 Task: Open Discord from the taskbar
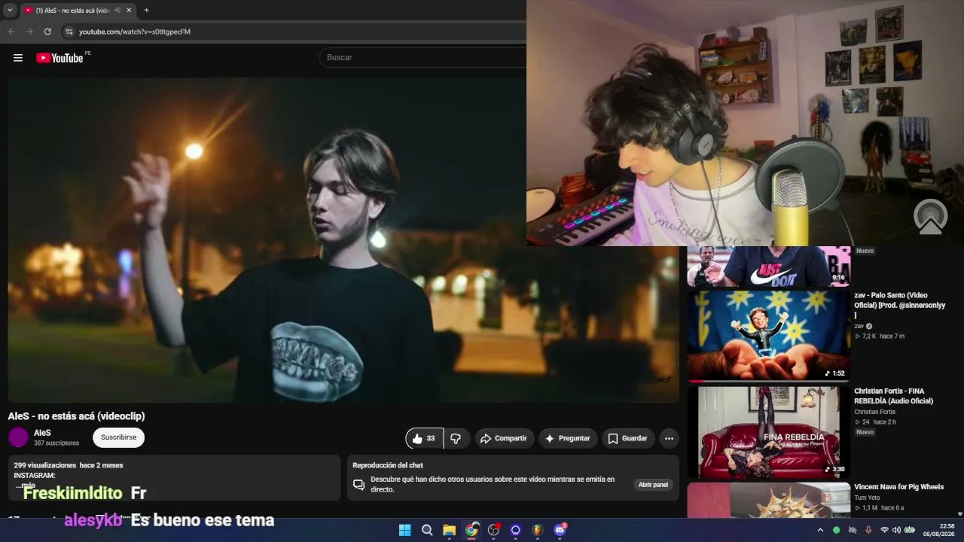click(560, 530)
